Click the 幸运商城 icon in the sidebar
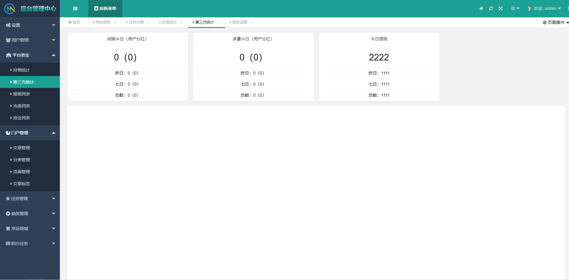 8,229
